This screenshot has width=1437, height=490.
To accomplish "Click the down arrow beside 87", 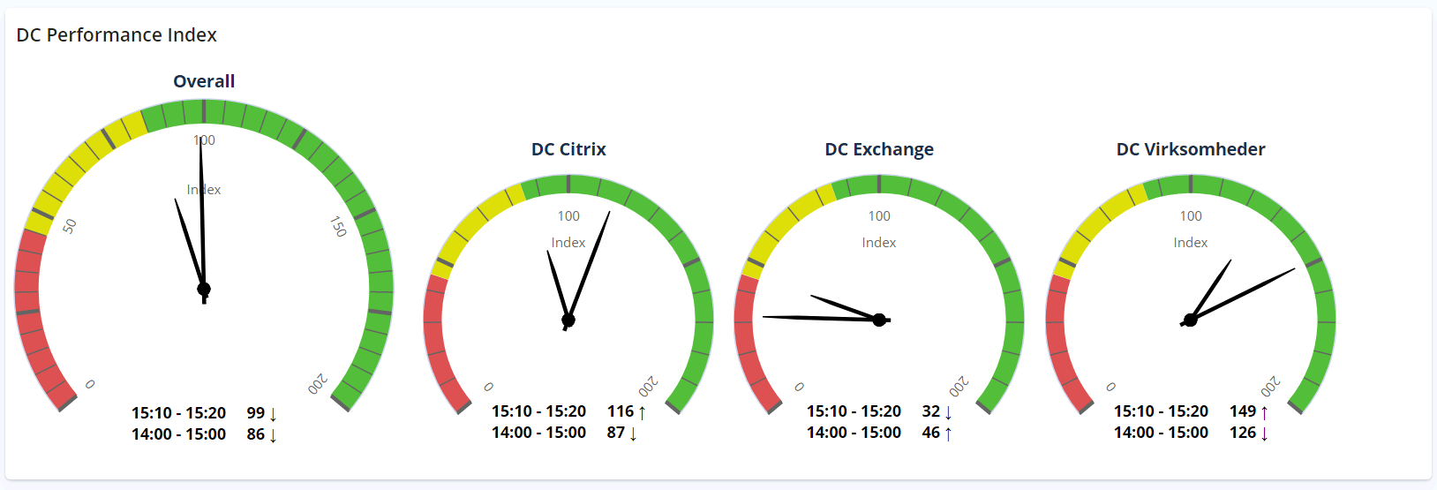I will click(633, 433).
